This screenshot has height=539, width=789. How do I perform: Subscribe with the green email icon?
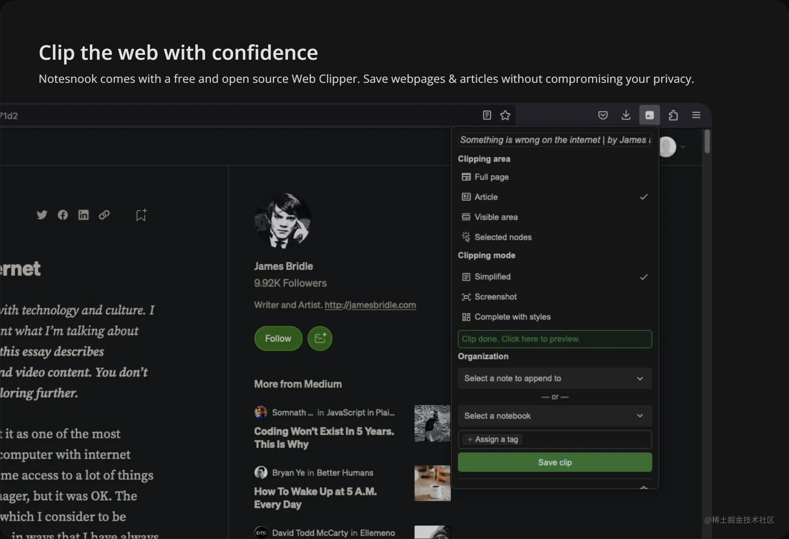320,339
